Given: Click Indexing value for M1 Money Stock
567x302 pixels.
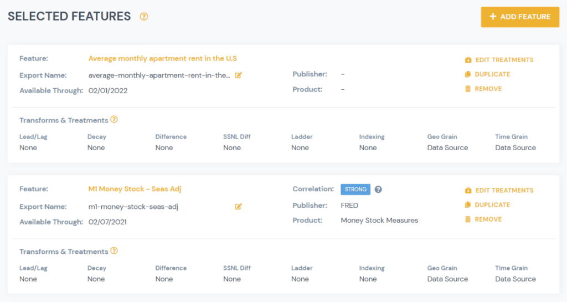Looking at the screenshot, I should pyautogui.click(x=368, y=279).
